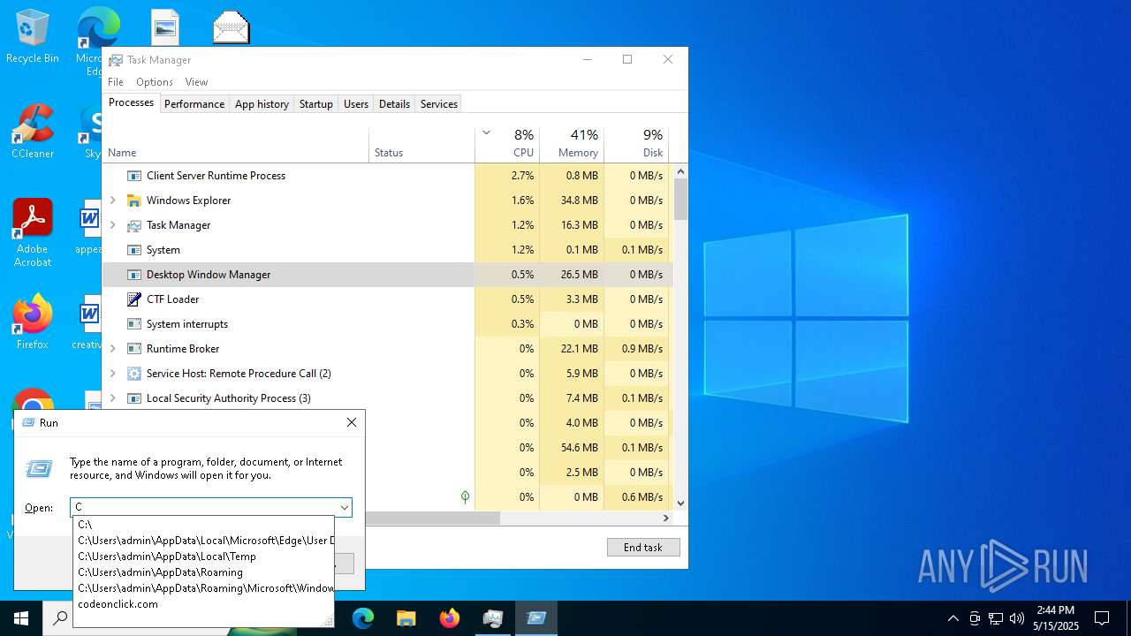Open the notification center icon
This screenshot has height=636, width=1131.
pos(1102,618)
